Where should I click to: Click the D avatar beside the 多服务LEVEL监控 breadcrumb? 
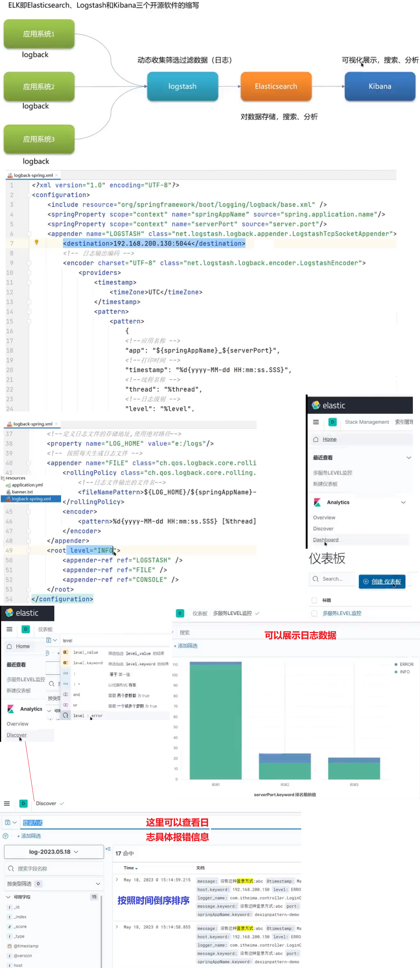[x=180, y=613]
